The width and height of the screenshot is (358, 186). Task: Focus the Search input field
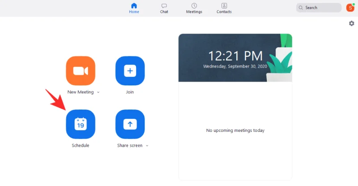tap(322, 8)
